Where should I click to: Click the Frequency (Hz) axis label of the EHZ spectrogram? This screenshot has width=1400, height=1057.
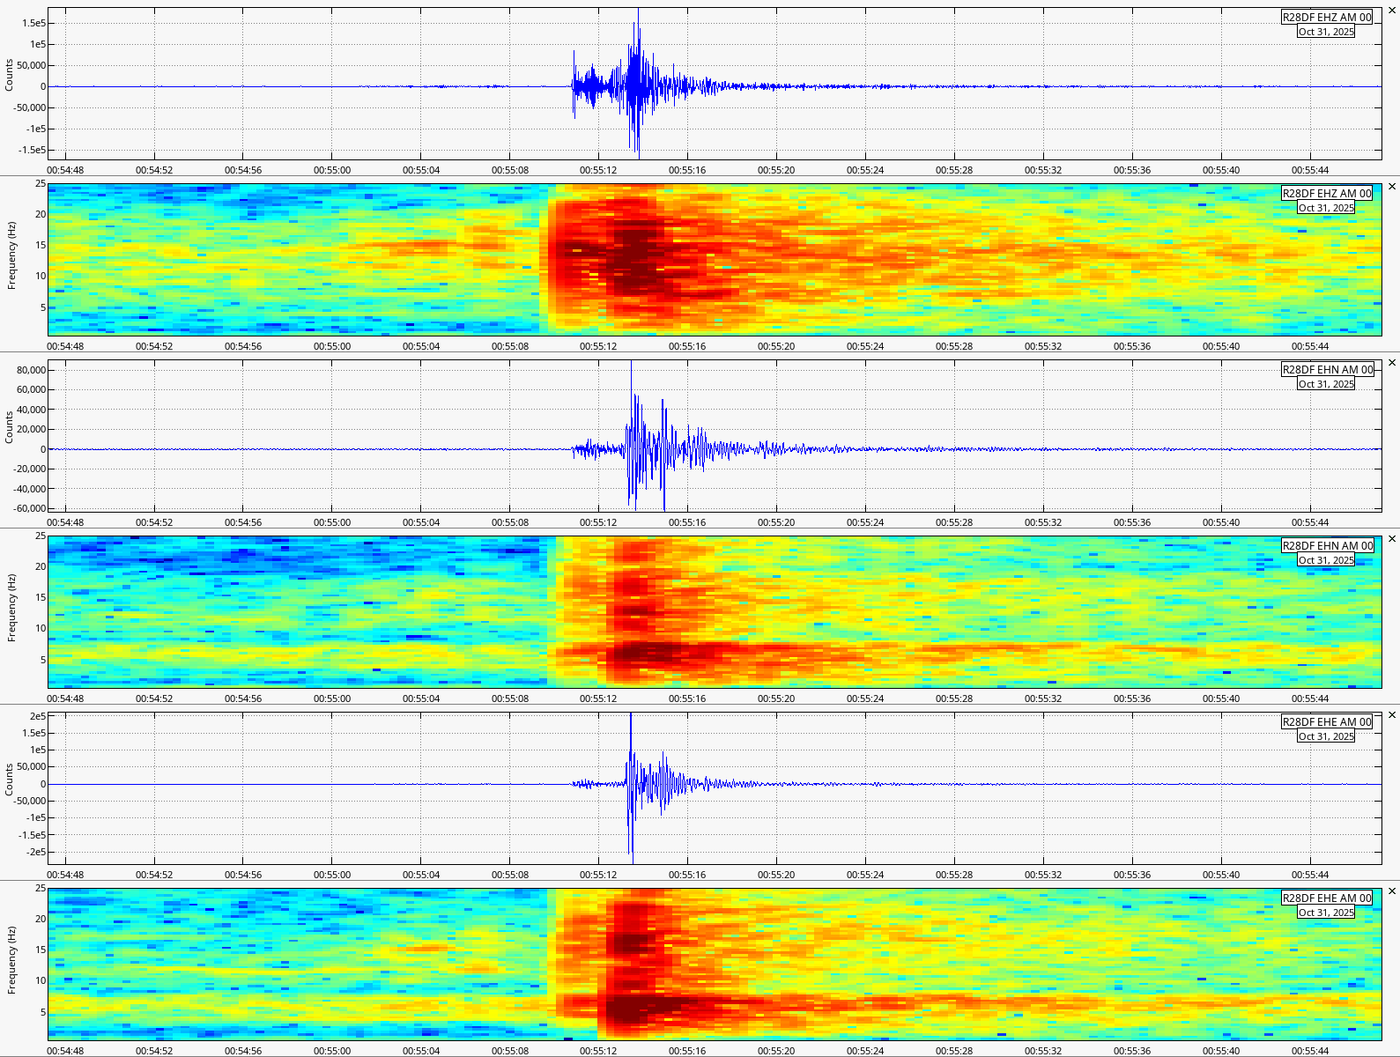click(12, 255)
